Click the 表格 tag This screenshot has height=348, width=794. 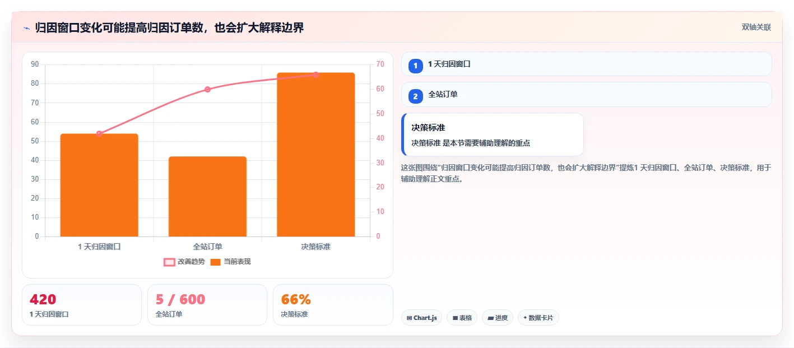pyautogui.click(x=462, y=318)
